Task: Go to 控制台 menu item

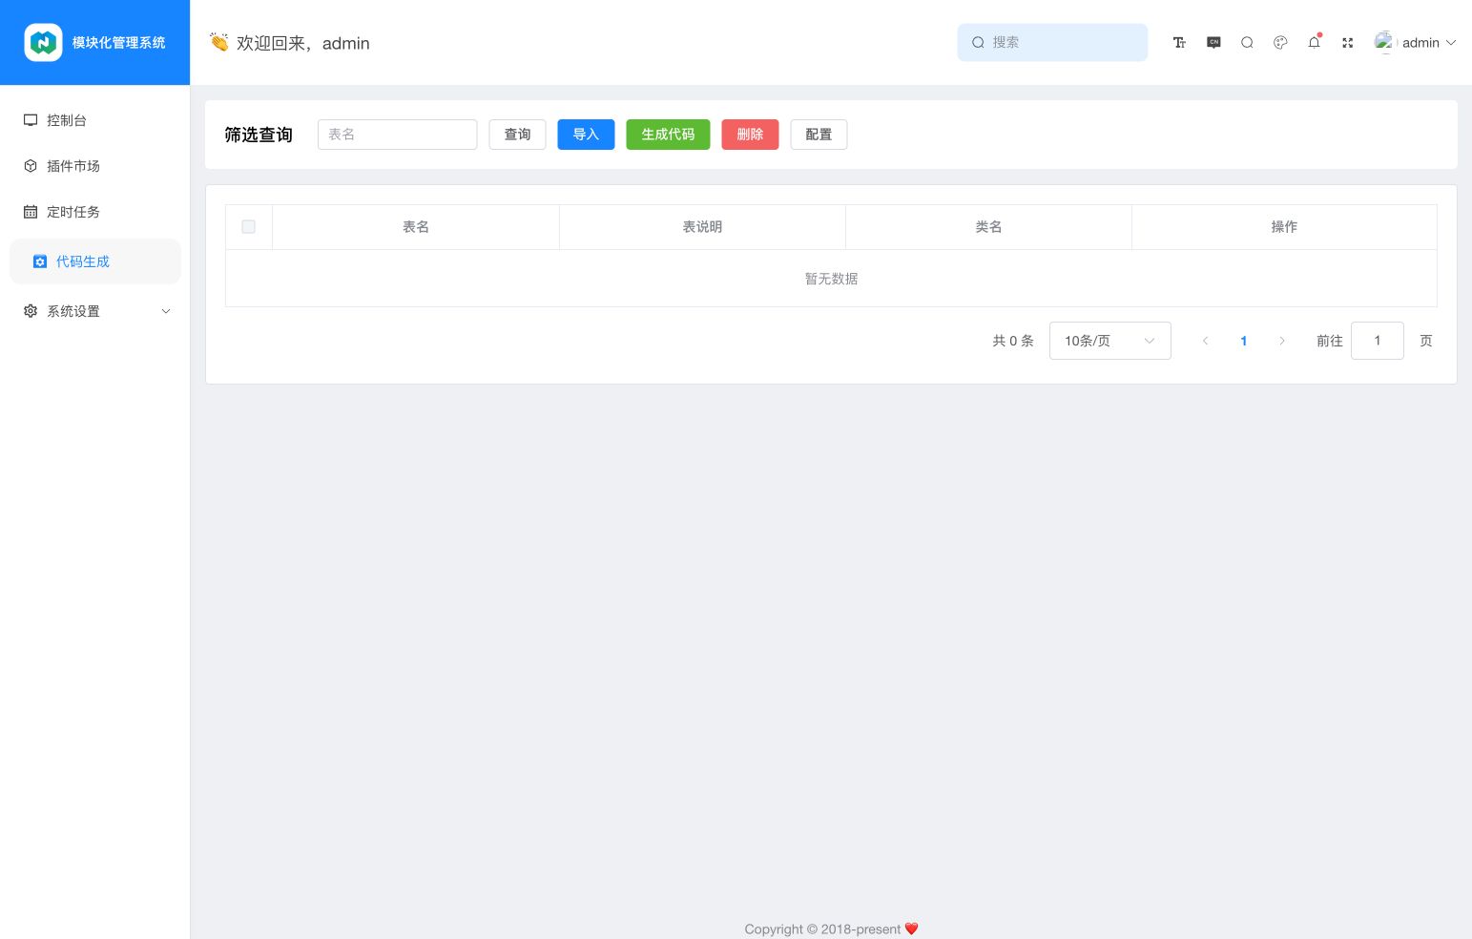Action: click(95, 120)
